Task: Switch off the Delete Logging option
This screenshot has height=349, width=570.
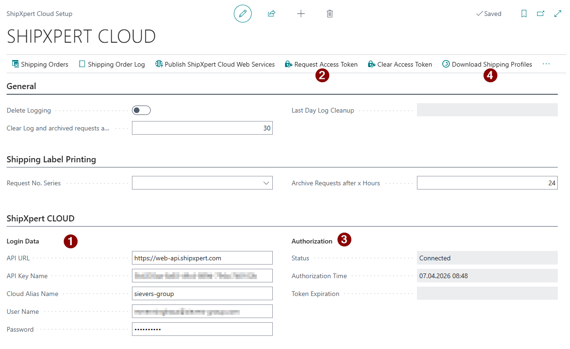Action: pyautogui.click(x=141, y=110)
